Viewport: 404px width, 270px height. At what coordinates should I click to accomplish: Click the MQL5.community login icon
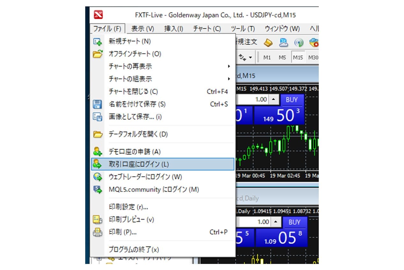coord(97,190)
